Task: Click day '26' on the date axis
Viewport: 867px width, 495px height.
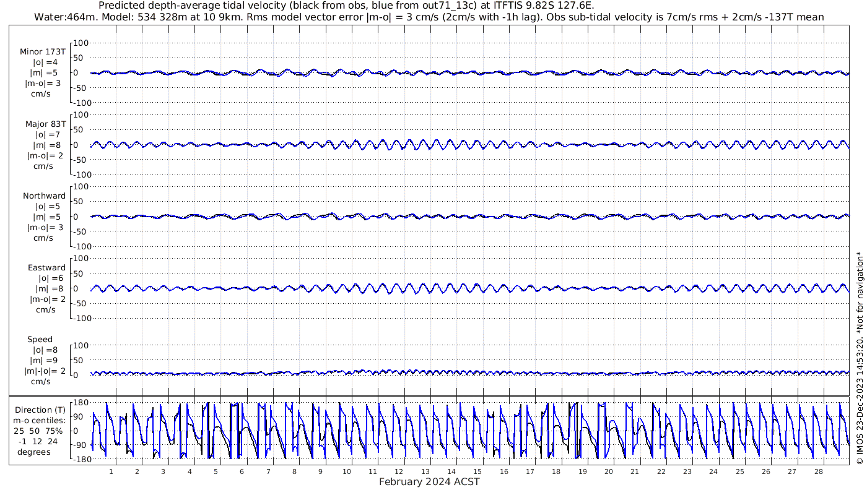Action: pyautogui.click(x=766, y=471)
